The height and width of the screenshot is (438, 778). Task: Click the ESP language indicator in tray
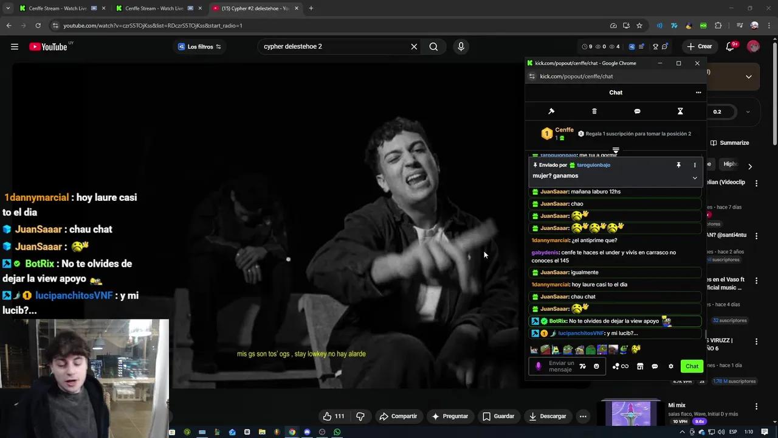[x=733, y=433]
